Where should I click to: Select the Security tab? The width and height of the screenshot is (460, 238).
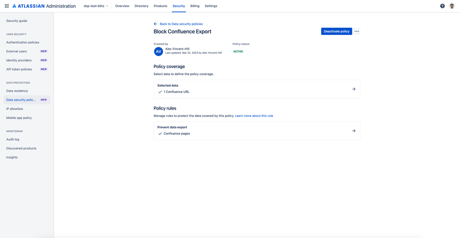pyautogui.click(x=179, y=6)
